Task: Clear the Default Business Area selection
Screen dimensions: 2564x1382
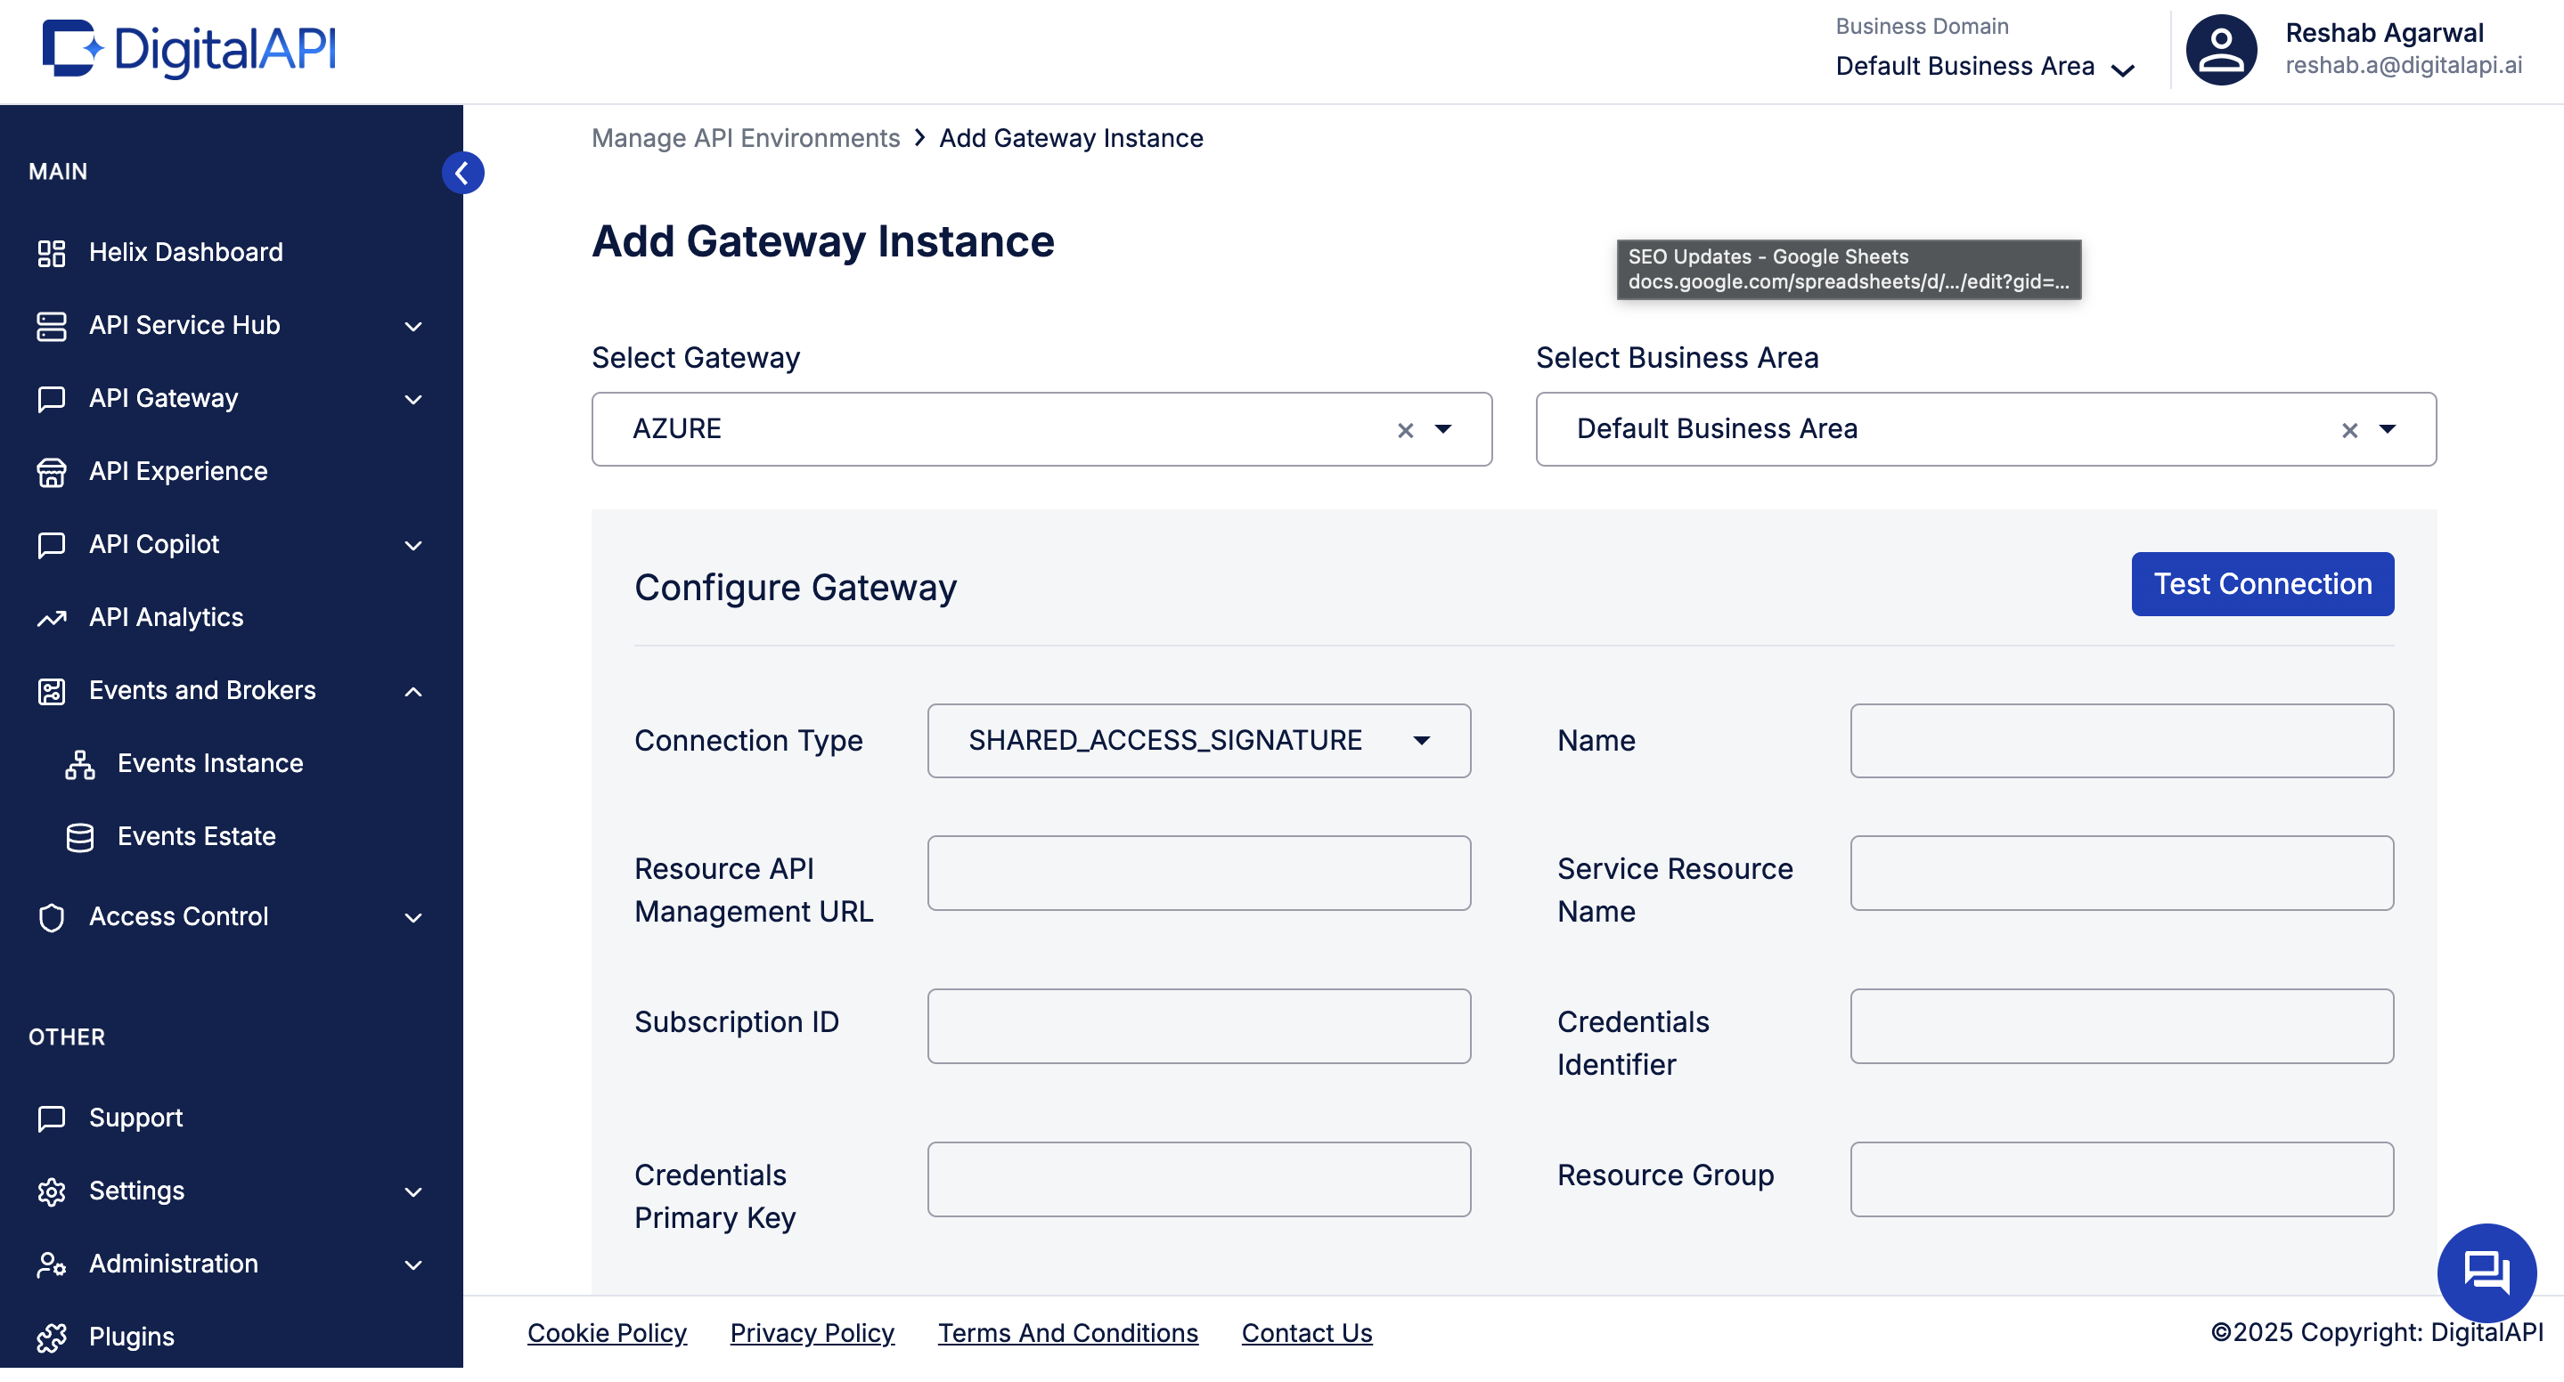Action: [x=2349, y=430]
